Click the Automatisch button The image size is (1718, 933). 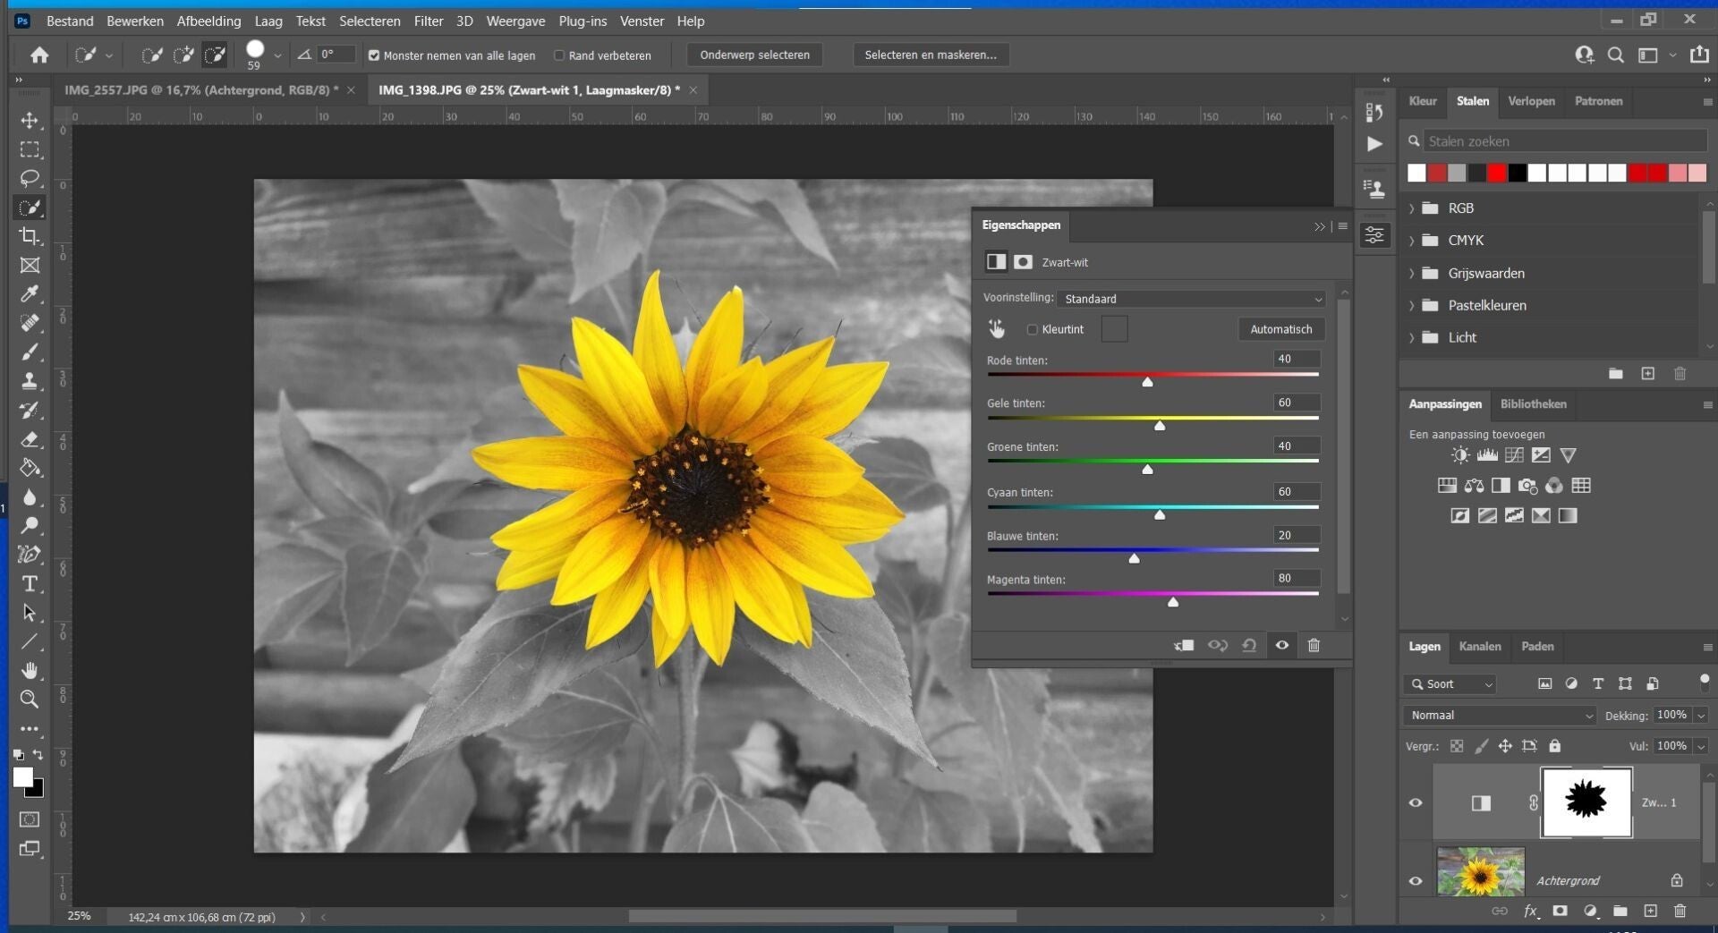pyautogui.click(x=1280, y=329)
